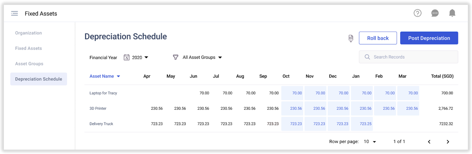Select Asset Groups in the sidebar
472x154 pixels.
pos(29,64)
